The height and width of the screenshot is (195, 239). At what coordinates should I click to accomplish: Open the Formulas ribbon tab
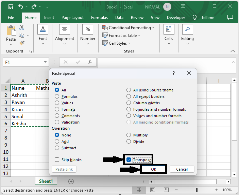click(x=99, y=18)
